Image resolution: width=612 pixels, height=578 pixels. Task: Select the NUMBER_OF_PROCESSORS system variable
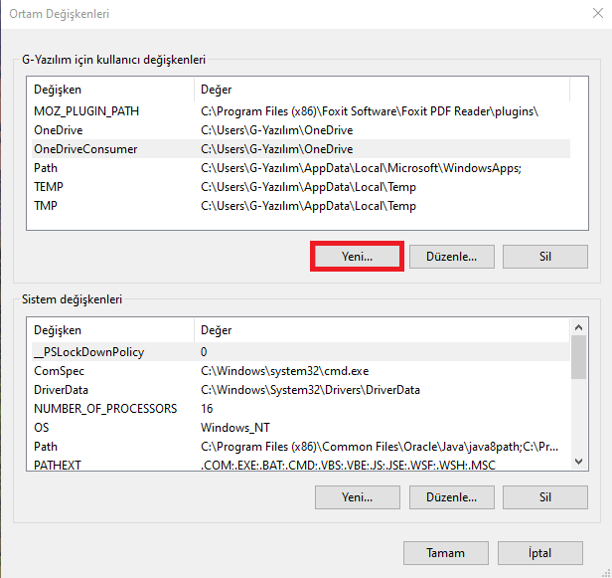click(x=105, y=409)
